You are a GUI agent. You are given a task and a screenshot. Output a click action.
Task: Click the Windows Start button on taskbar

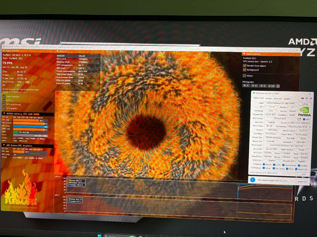pyautogui.click(x=100, y=236)
